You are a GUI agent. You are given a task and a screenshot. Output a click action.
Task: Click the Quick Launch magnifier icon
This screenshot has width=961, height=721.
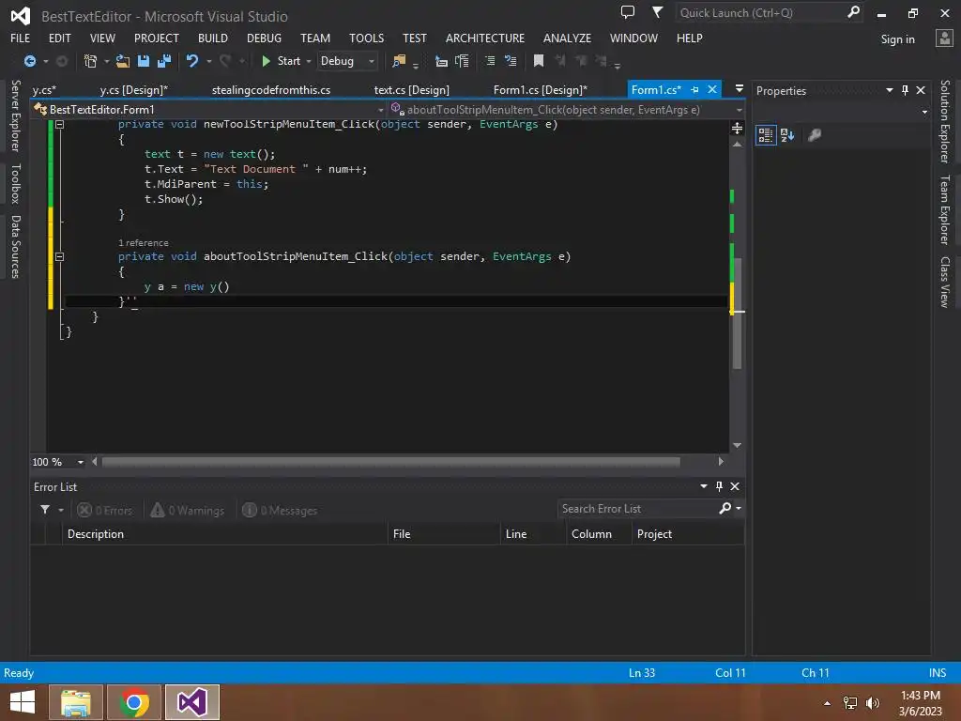point(853,11)
